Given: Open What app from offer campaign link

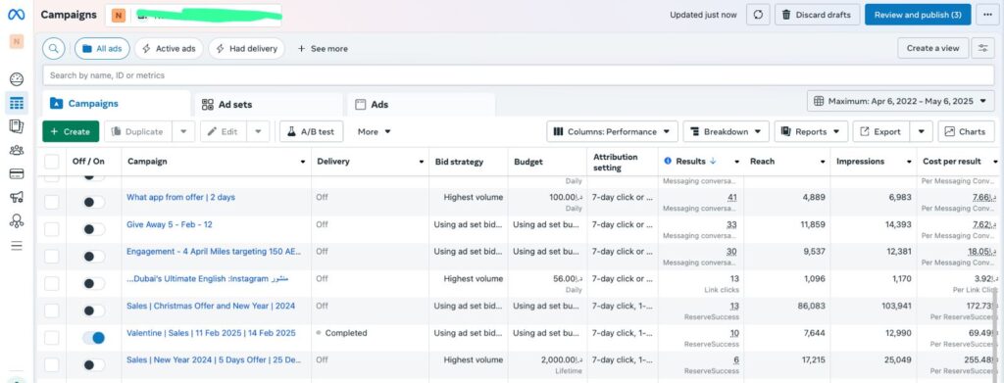Looking at the screenshot, I should (x=180, y=198).
